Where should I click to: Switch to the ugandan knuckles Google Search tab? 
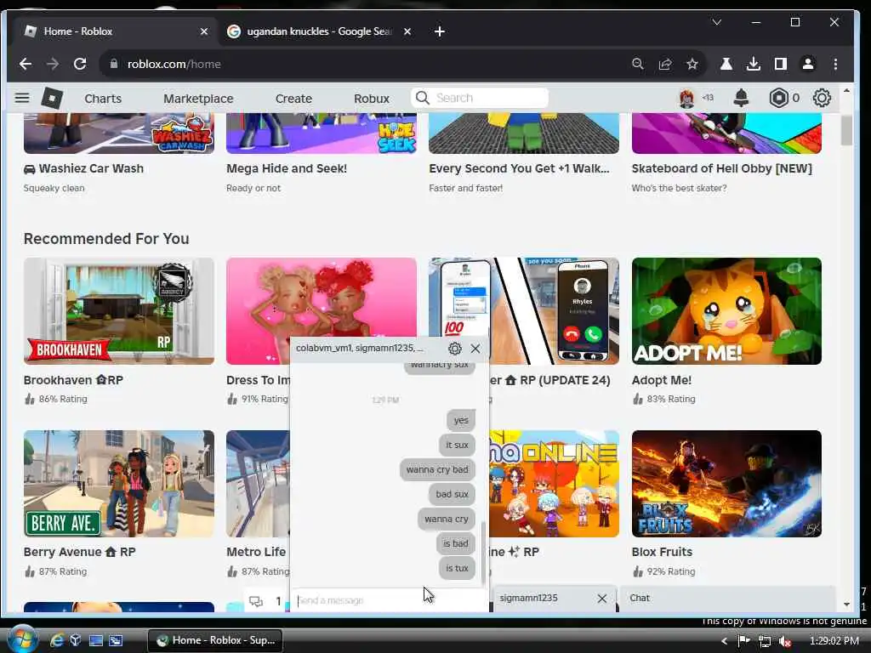pyautogui.click(x=320, y=31)
